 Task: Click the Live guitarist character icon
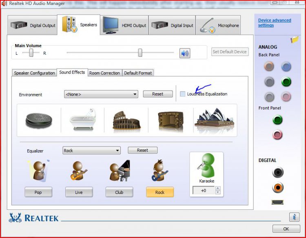79,171
